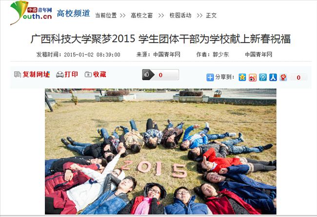Click 复制网址 to copy the URL
Screen dimensions: 317x217
[32, 74]
